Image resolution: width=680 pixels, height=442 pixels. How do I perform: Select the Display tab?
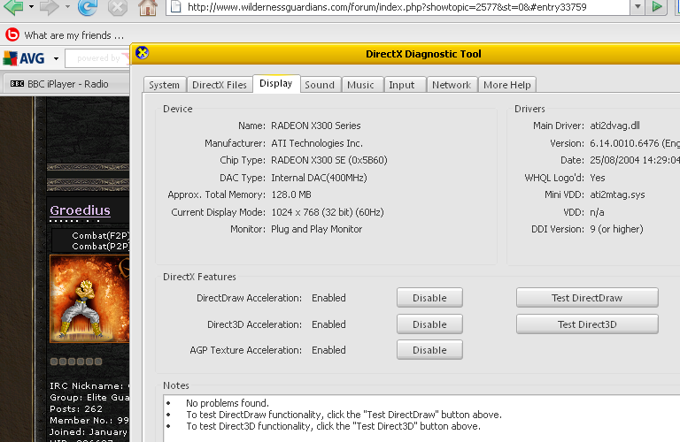pos(276,83)
